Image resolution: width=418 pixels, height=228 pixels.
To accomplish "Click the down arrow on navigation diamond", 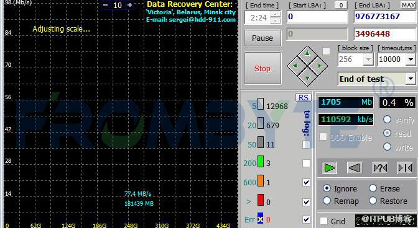I will point(307,77).
